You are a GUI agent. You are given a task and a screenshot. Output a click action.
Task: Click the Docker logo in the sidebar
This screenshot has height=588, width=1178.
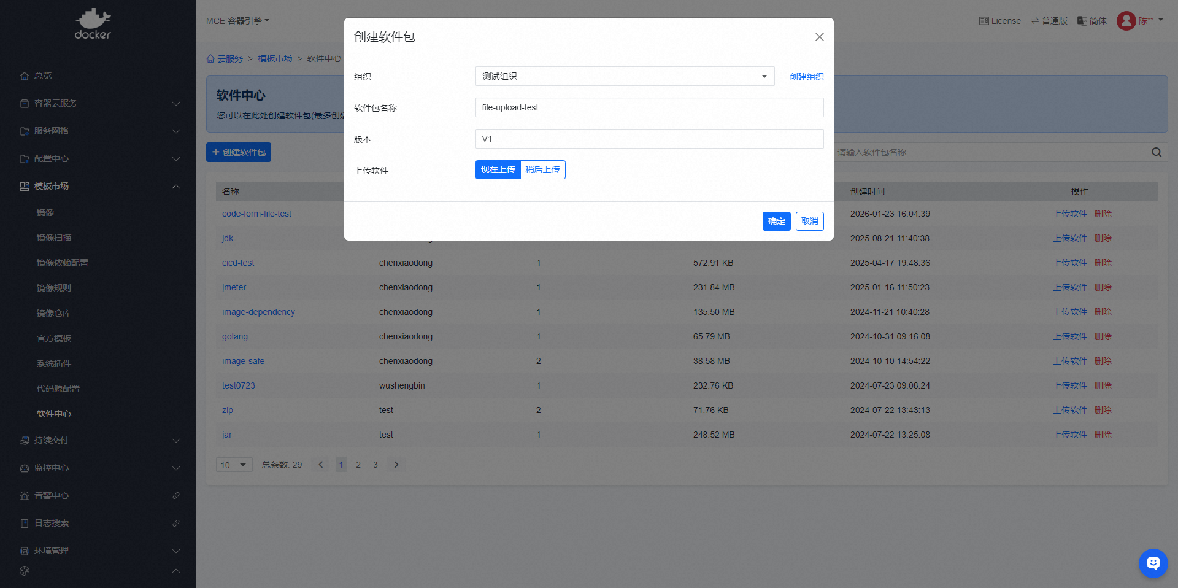(93, 24)
